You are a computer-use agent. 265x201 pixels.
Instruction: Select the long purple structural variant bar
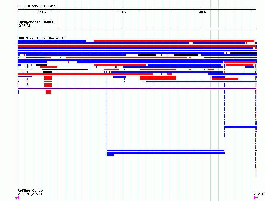click(x=137, y=89)
